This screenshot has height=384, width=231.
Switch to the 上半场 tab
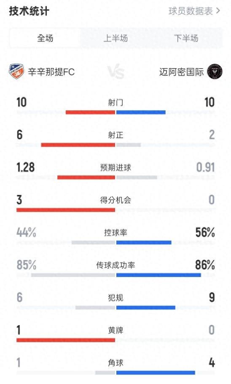pyautogui.click(x=115, y=38)
